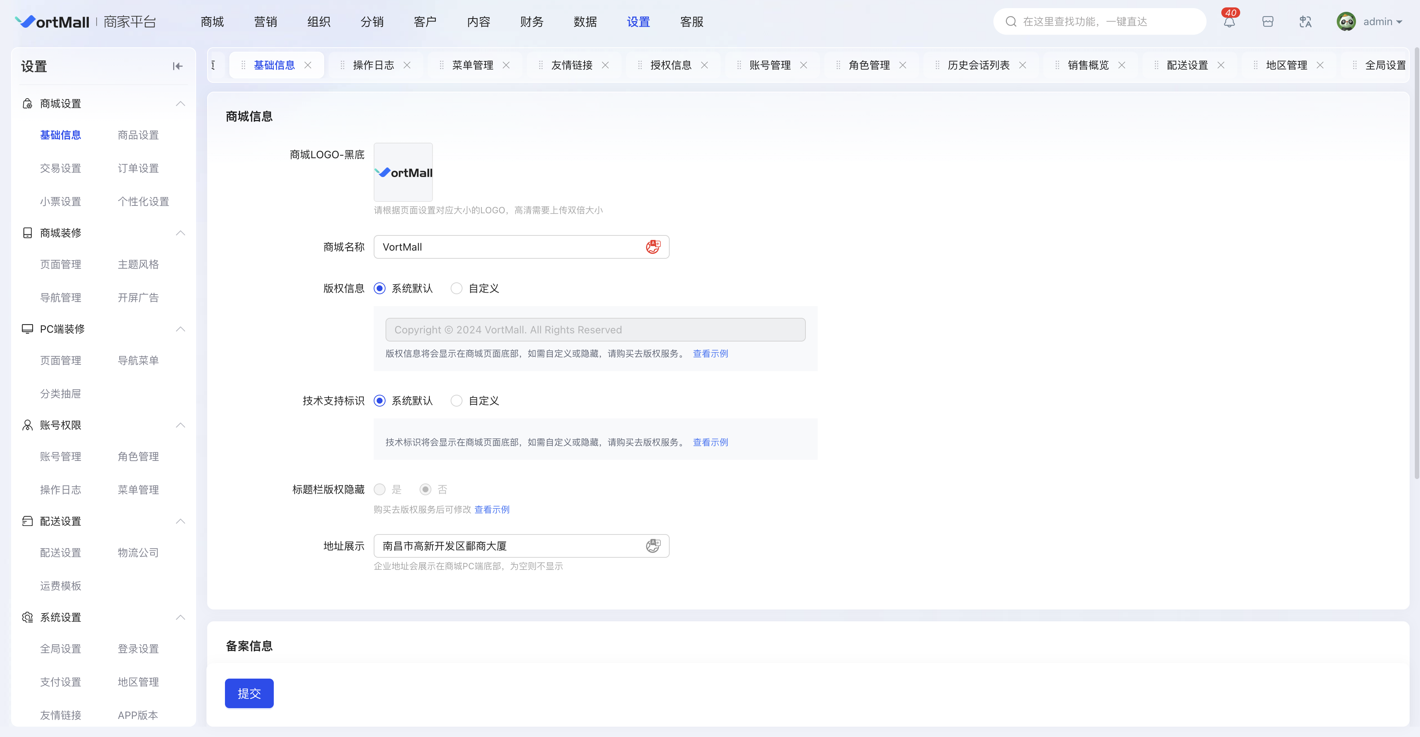Viewport: 1420px width, 737px height.
Task: Click translate icon in 商城名称 field
Action: click(x=653, y=247)
